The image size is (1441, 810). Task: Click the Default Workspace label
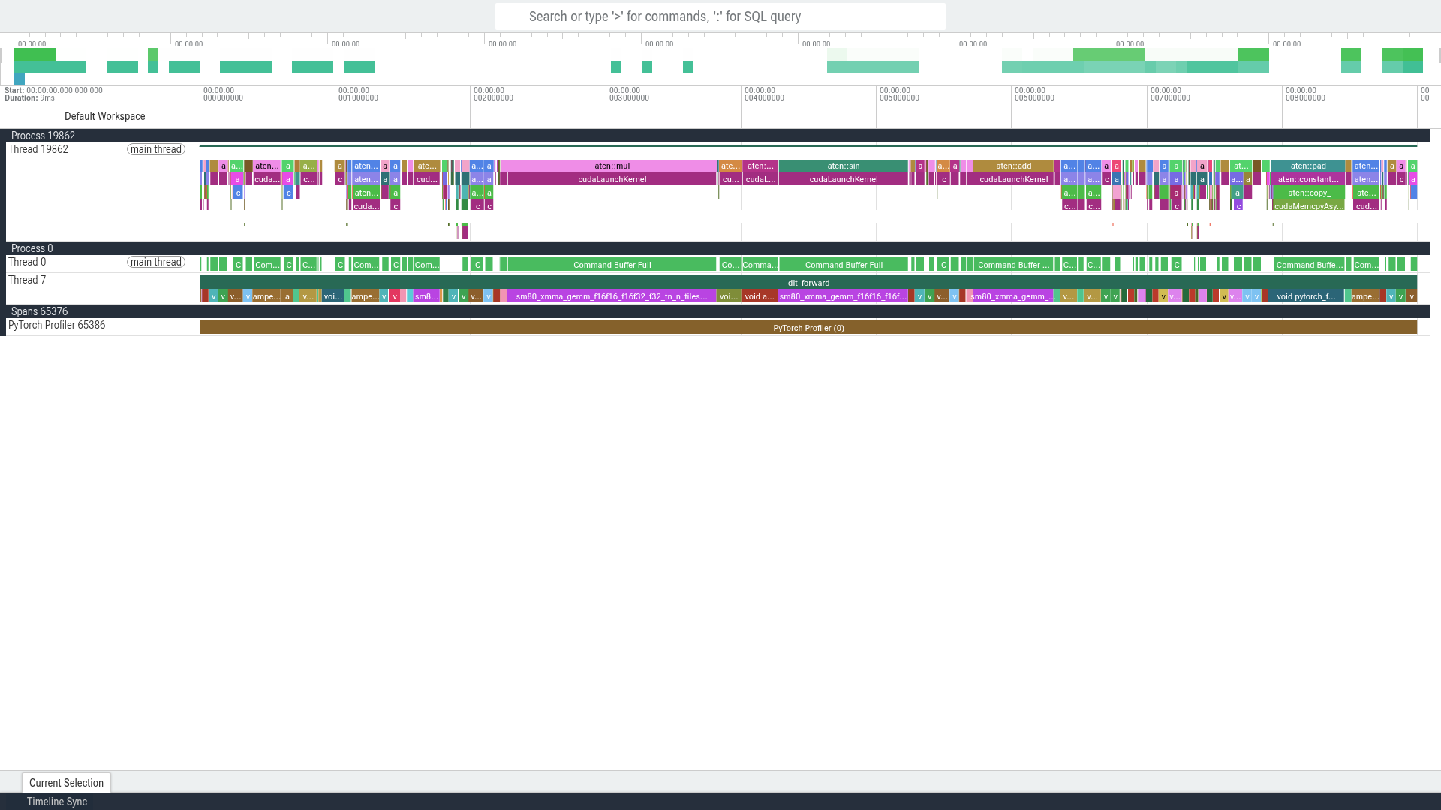coord(104,116)
